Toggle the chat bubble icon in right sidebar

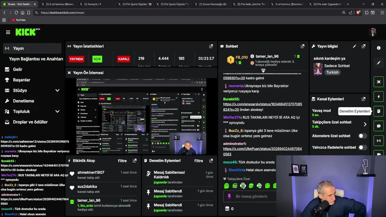click(x=379, y=126)
